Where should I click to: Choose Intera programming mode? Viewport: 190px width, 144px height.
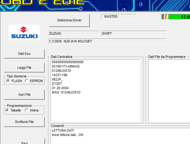[32, 110]
